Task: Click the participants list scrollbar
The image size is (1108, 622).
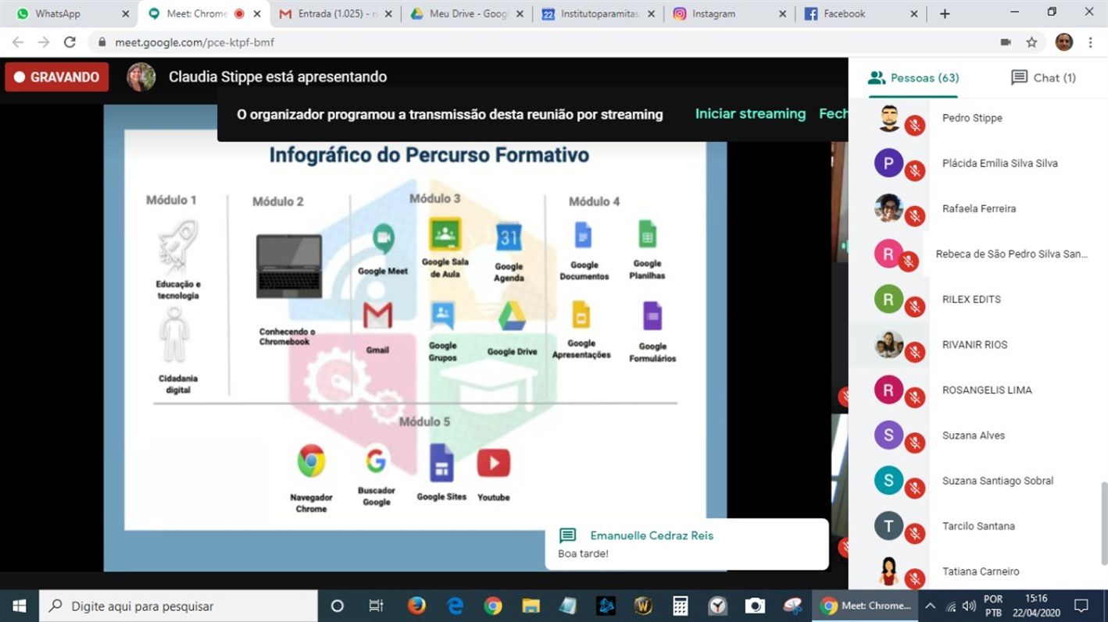Action: [1103, 523]
